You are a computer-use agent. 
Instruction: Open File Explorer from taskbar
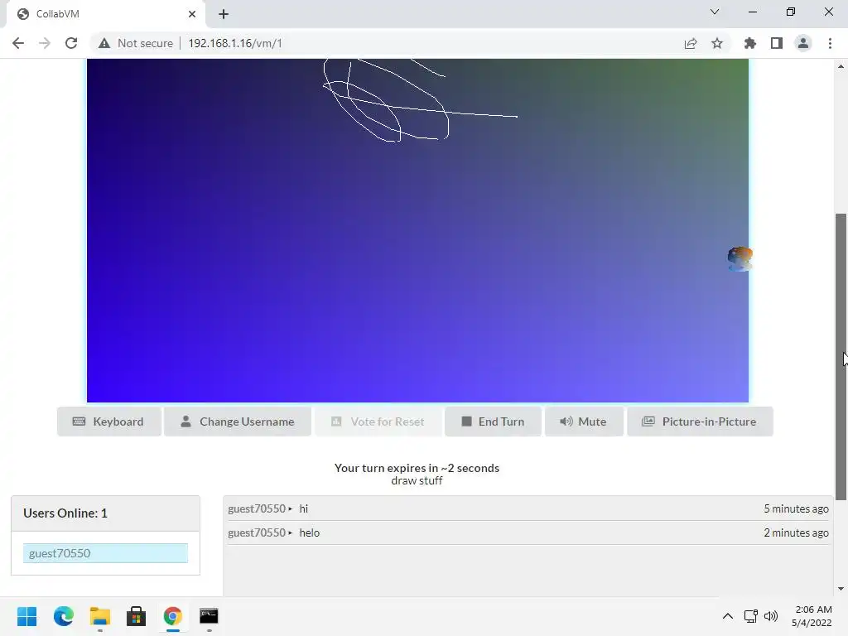[100, 616]
